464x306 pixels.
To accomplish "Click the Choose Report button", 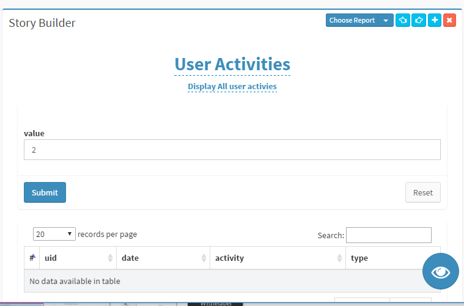I will (x=352, y=20).
